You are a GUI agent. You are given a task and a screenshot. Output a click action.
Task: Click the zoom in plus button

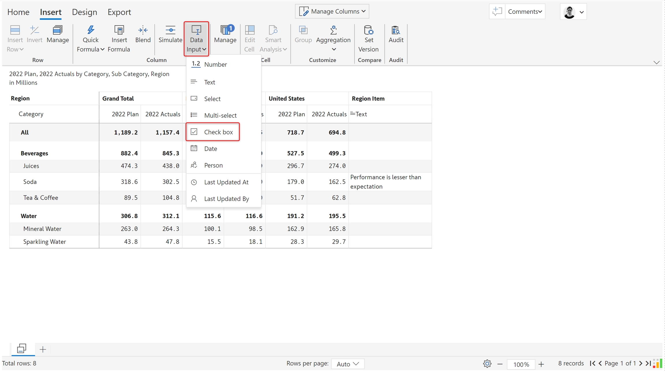[541, 364]
